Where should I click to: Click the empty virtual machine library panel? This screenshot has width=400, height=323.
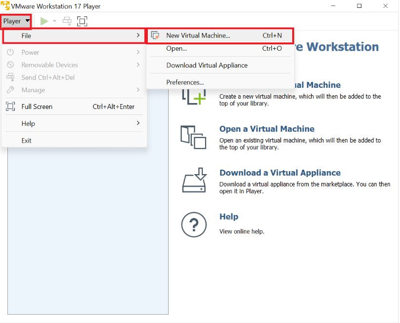coord(88,230)
